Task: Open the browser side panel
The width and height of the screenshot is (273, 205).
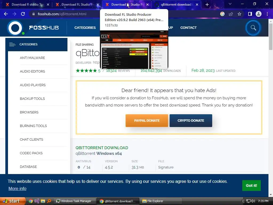Action: click(250, 14)
